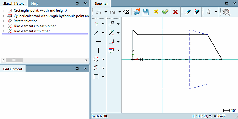Click the yellow cross sketch icon
The height and width of the screenshot is (119, 238).
pyautogui.click(x=156, y=12)
